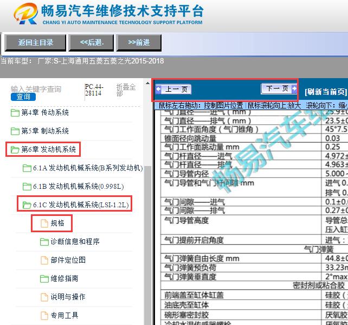
Task: Click open-folder icon of 6.1C 发动机机械系统
Action: 27,205
